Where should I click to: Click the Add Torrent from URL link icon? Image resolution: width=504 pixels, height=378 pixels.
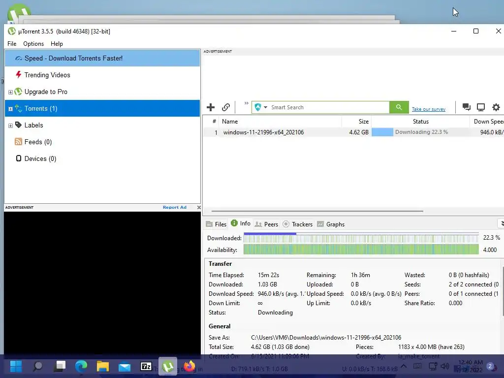coord(226,107)
